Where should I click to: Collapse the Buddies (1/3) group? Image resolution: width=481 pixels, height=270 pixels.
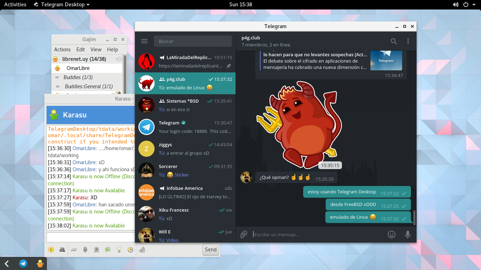(x=57, y=77)
